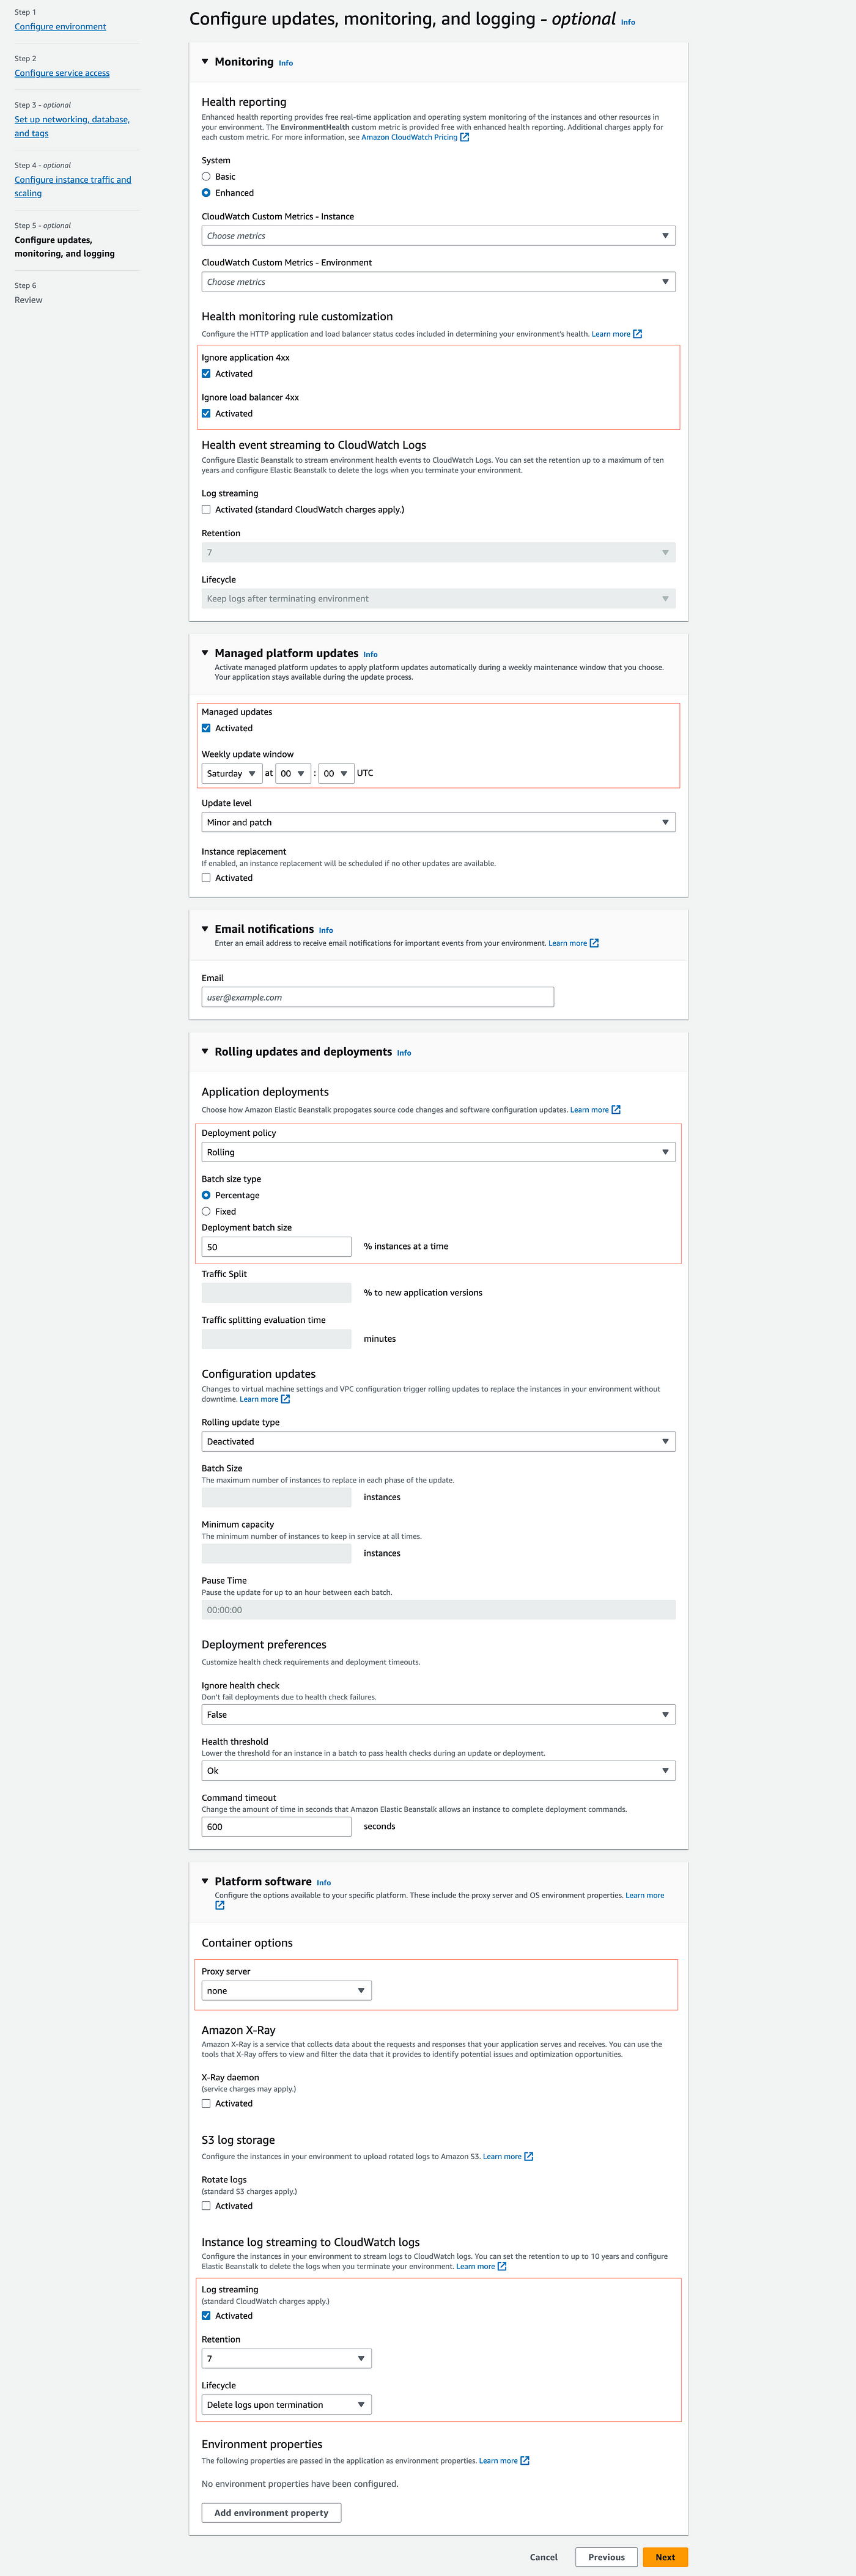Screen dimensions: 856x2576
Task: Select Basic system health reporting
Action: pos(206,177)
